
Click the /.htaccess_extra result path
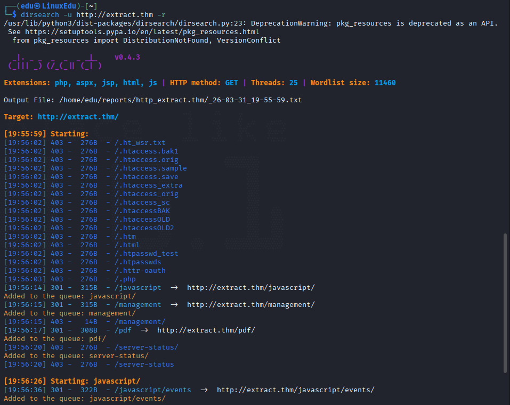pyautogui.click(x=148, y=185)
